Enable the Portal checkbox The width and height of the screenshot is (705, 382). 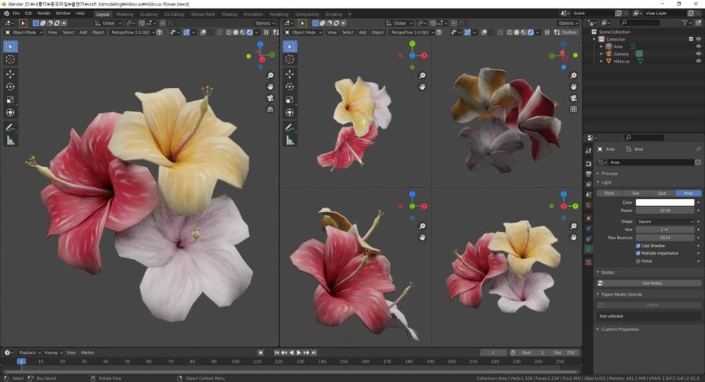coord(638,261)
